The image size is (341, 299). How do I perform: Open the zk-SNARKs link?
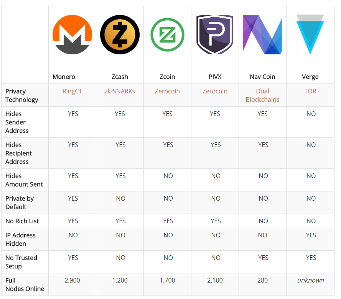120,91
